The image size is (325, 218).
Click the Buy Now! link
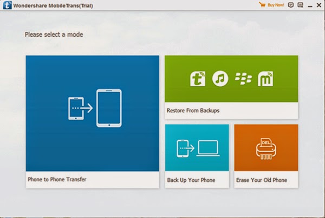(x=276, y=5)
